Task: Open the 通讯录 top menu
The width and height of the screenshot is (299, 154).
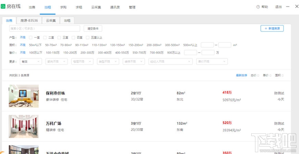Action: 115,8
